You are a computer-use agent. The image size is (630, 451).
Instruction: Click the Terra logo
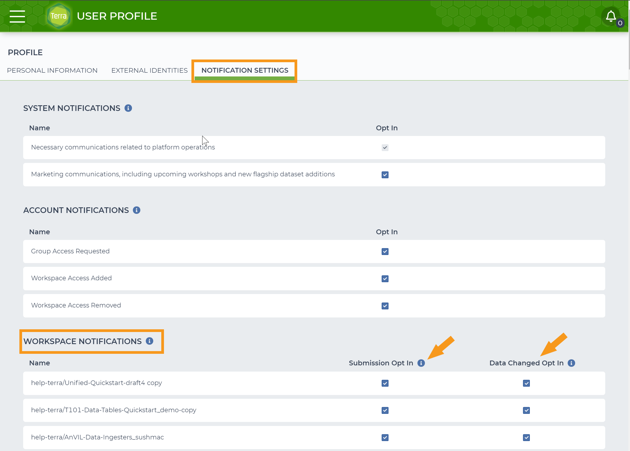[x=59, y=16]
